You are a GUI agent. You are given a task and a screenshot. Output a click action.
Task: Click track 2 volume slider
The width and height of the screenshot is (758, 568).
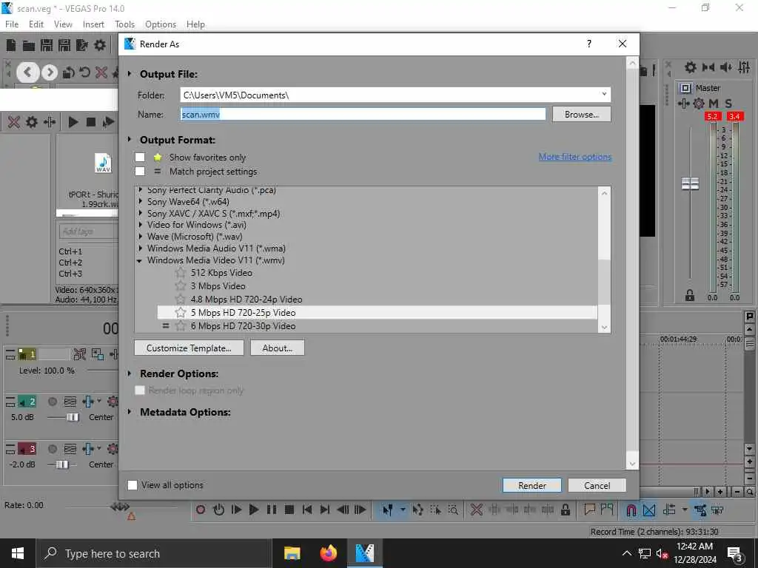point(73,417)
